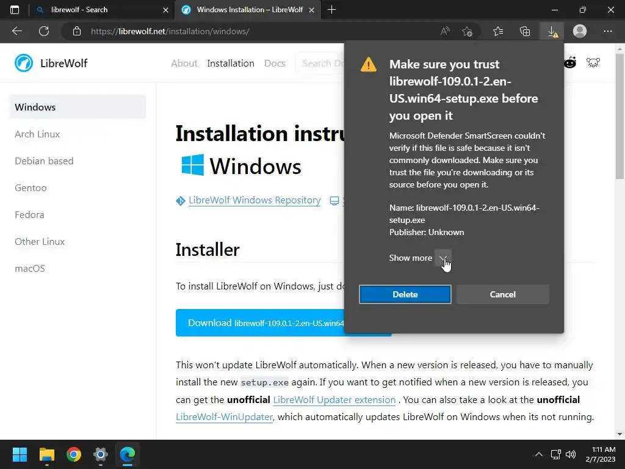This screenshot has width=625, height=469.
Task: Click the blue Download librewolf setup button
Action: (260, 322)
